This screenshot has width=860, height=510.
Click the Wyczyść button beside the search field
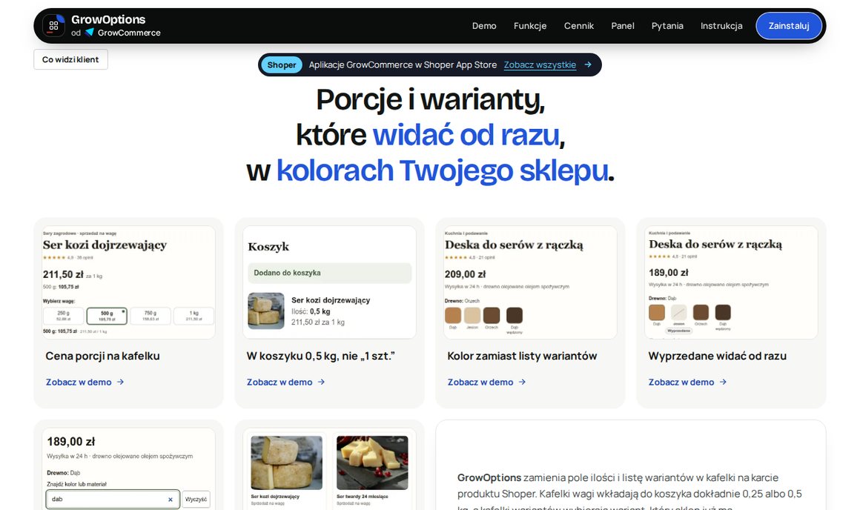196,500
